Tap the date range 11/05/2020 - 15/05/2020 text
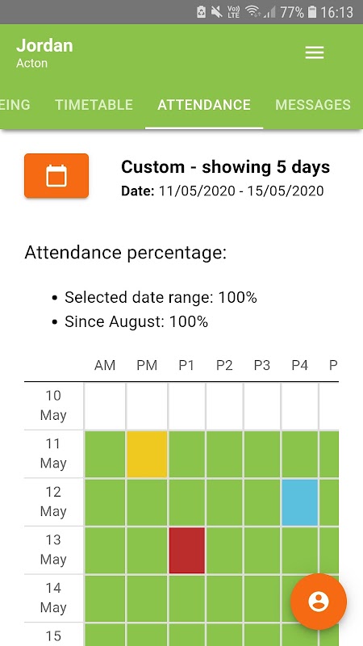The height and width of the screenshot is (646, 363). pos(241,191)
